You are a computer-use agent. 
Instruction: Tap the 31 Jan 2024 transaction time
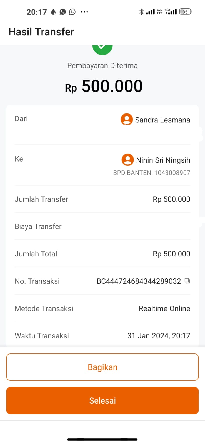[x=159, y=336]
